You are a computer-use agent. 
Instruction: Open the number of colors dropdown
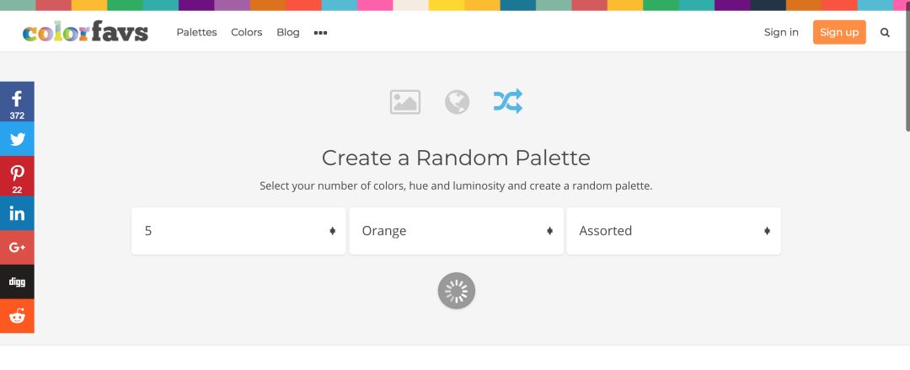coord(238,231)
